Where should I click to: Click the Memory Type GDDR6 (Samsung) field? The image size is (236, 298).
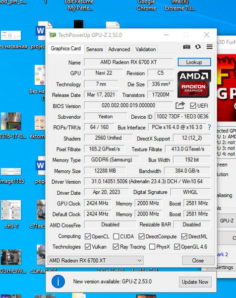(x=112, y=159)
